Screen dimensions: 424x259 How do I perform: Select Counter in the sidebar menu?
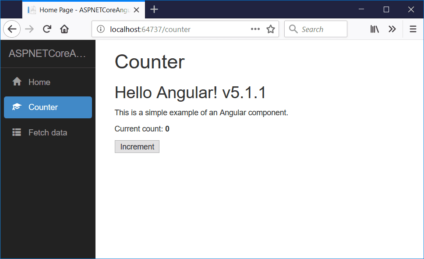pos(48,107)
